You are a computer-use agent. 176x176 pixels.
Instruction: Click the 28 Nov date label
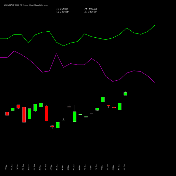click(x=57, y=168)
